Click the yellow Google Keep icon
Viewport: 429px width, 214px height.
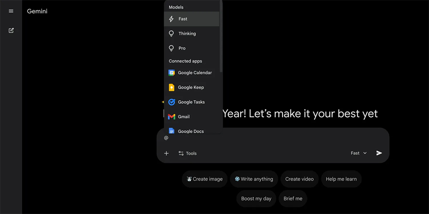coord(172,87)
